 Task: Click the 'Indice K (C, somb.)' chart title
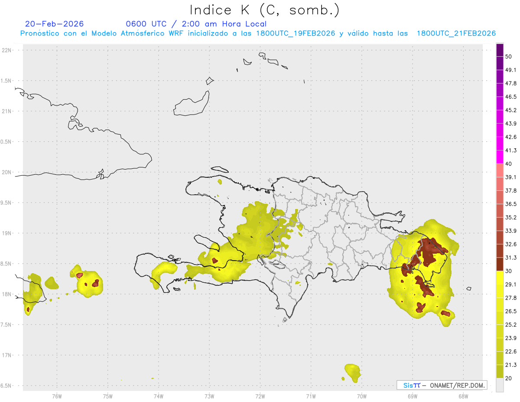click(265, 10)
